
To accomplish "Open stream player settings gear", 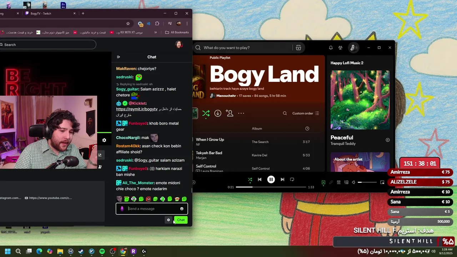I will [104, 140].
